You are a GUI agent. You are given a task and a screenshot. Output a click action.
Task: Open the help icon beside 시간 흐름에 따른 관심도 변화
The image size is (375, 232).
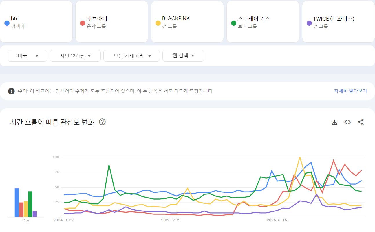point(102,122)
